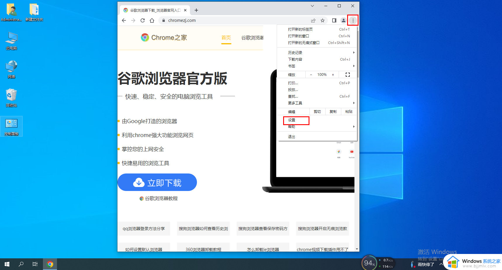
Task: Decrease zoom with the minus button
Action: click(x=311, y=75)
